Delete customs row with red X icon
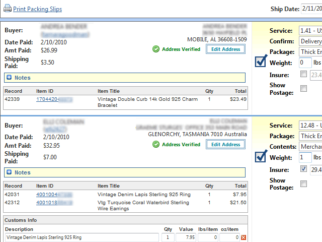 coord(244,237)
